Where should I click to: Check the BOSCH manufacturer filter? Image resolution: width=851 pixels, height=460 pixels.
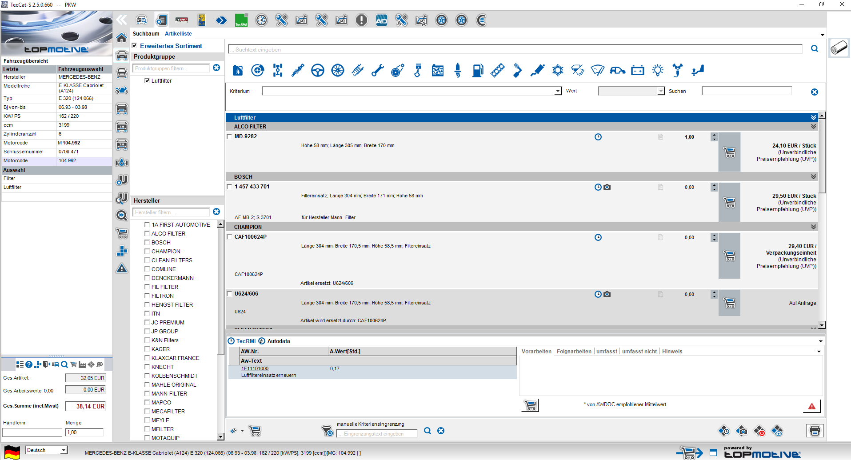point(147,242)
